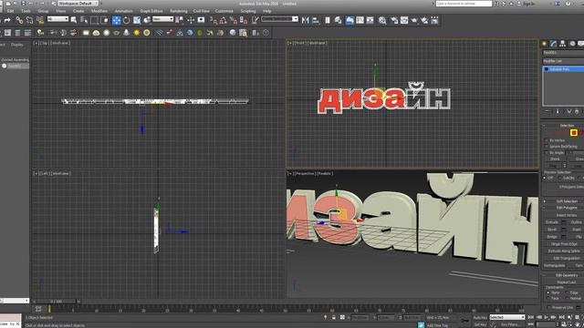Open the Modifier List dropdown

coord(563,61)
